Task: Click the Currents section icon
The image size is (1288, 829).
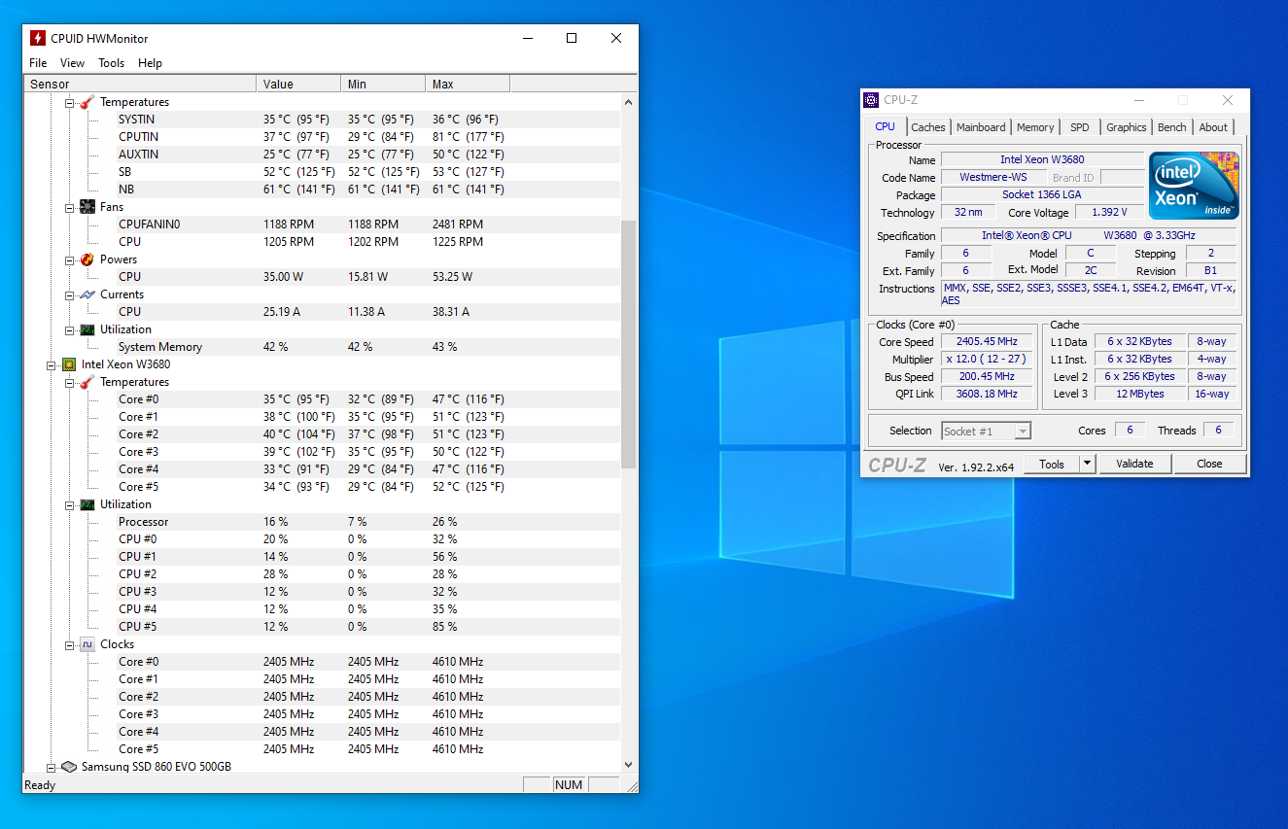Action: (x=87, y=294)
